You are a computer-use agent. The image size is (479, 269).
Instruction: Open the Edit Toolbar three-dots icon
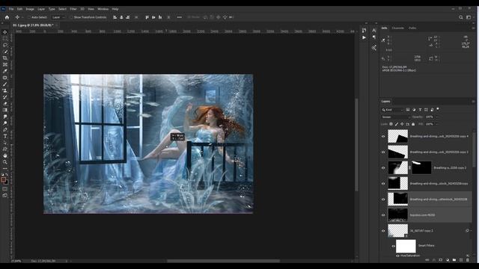pyautogui.click(x=5, y=169)
